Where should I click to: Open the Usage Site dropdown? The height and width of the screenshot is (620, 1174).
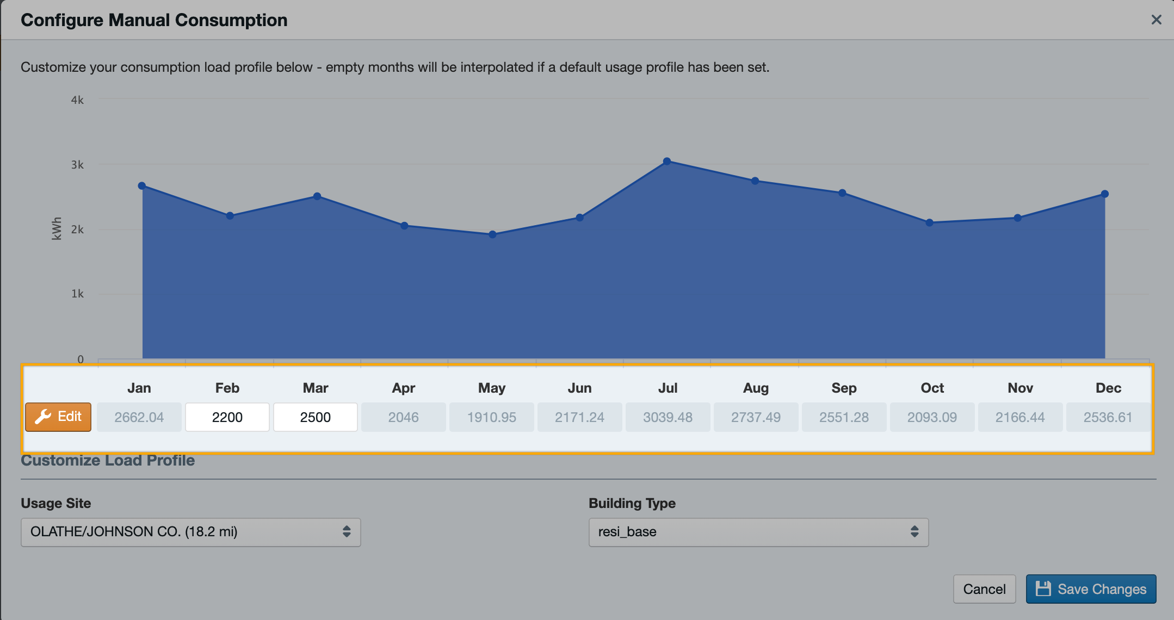click(x=190, y=532)
